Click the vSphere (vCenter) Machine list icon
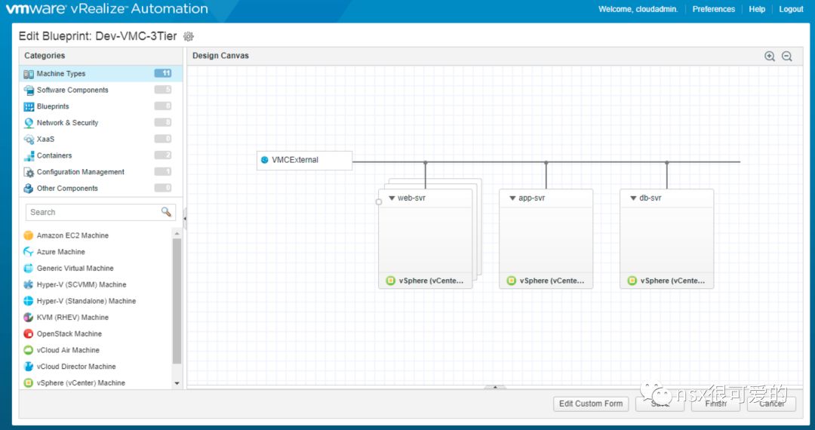 (29, 382)
